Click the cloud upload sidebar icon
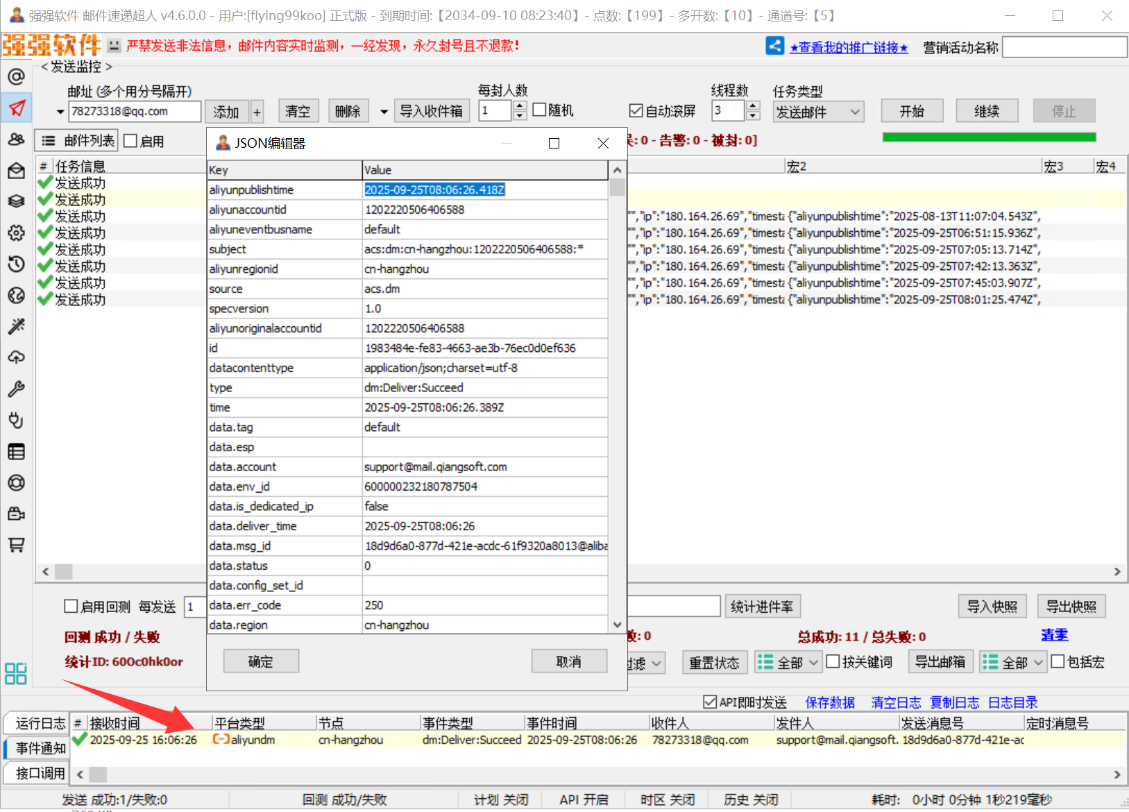This screenshot has height=812, width=1129. pyautogui.click(x=17, y=357)
